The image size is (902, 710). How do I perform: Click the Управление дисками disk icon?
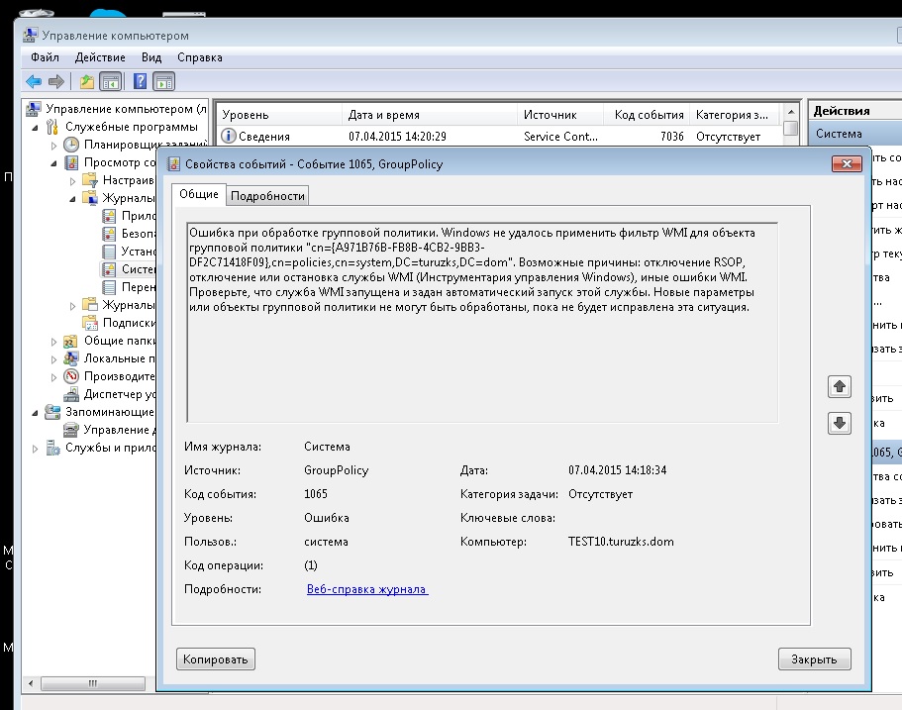tap(71, 430)
